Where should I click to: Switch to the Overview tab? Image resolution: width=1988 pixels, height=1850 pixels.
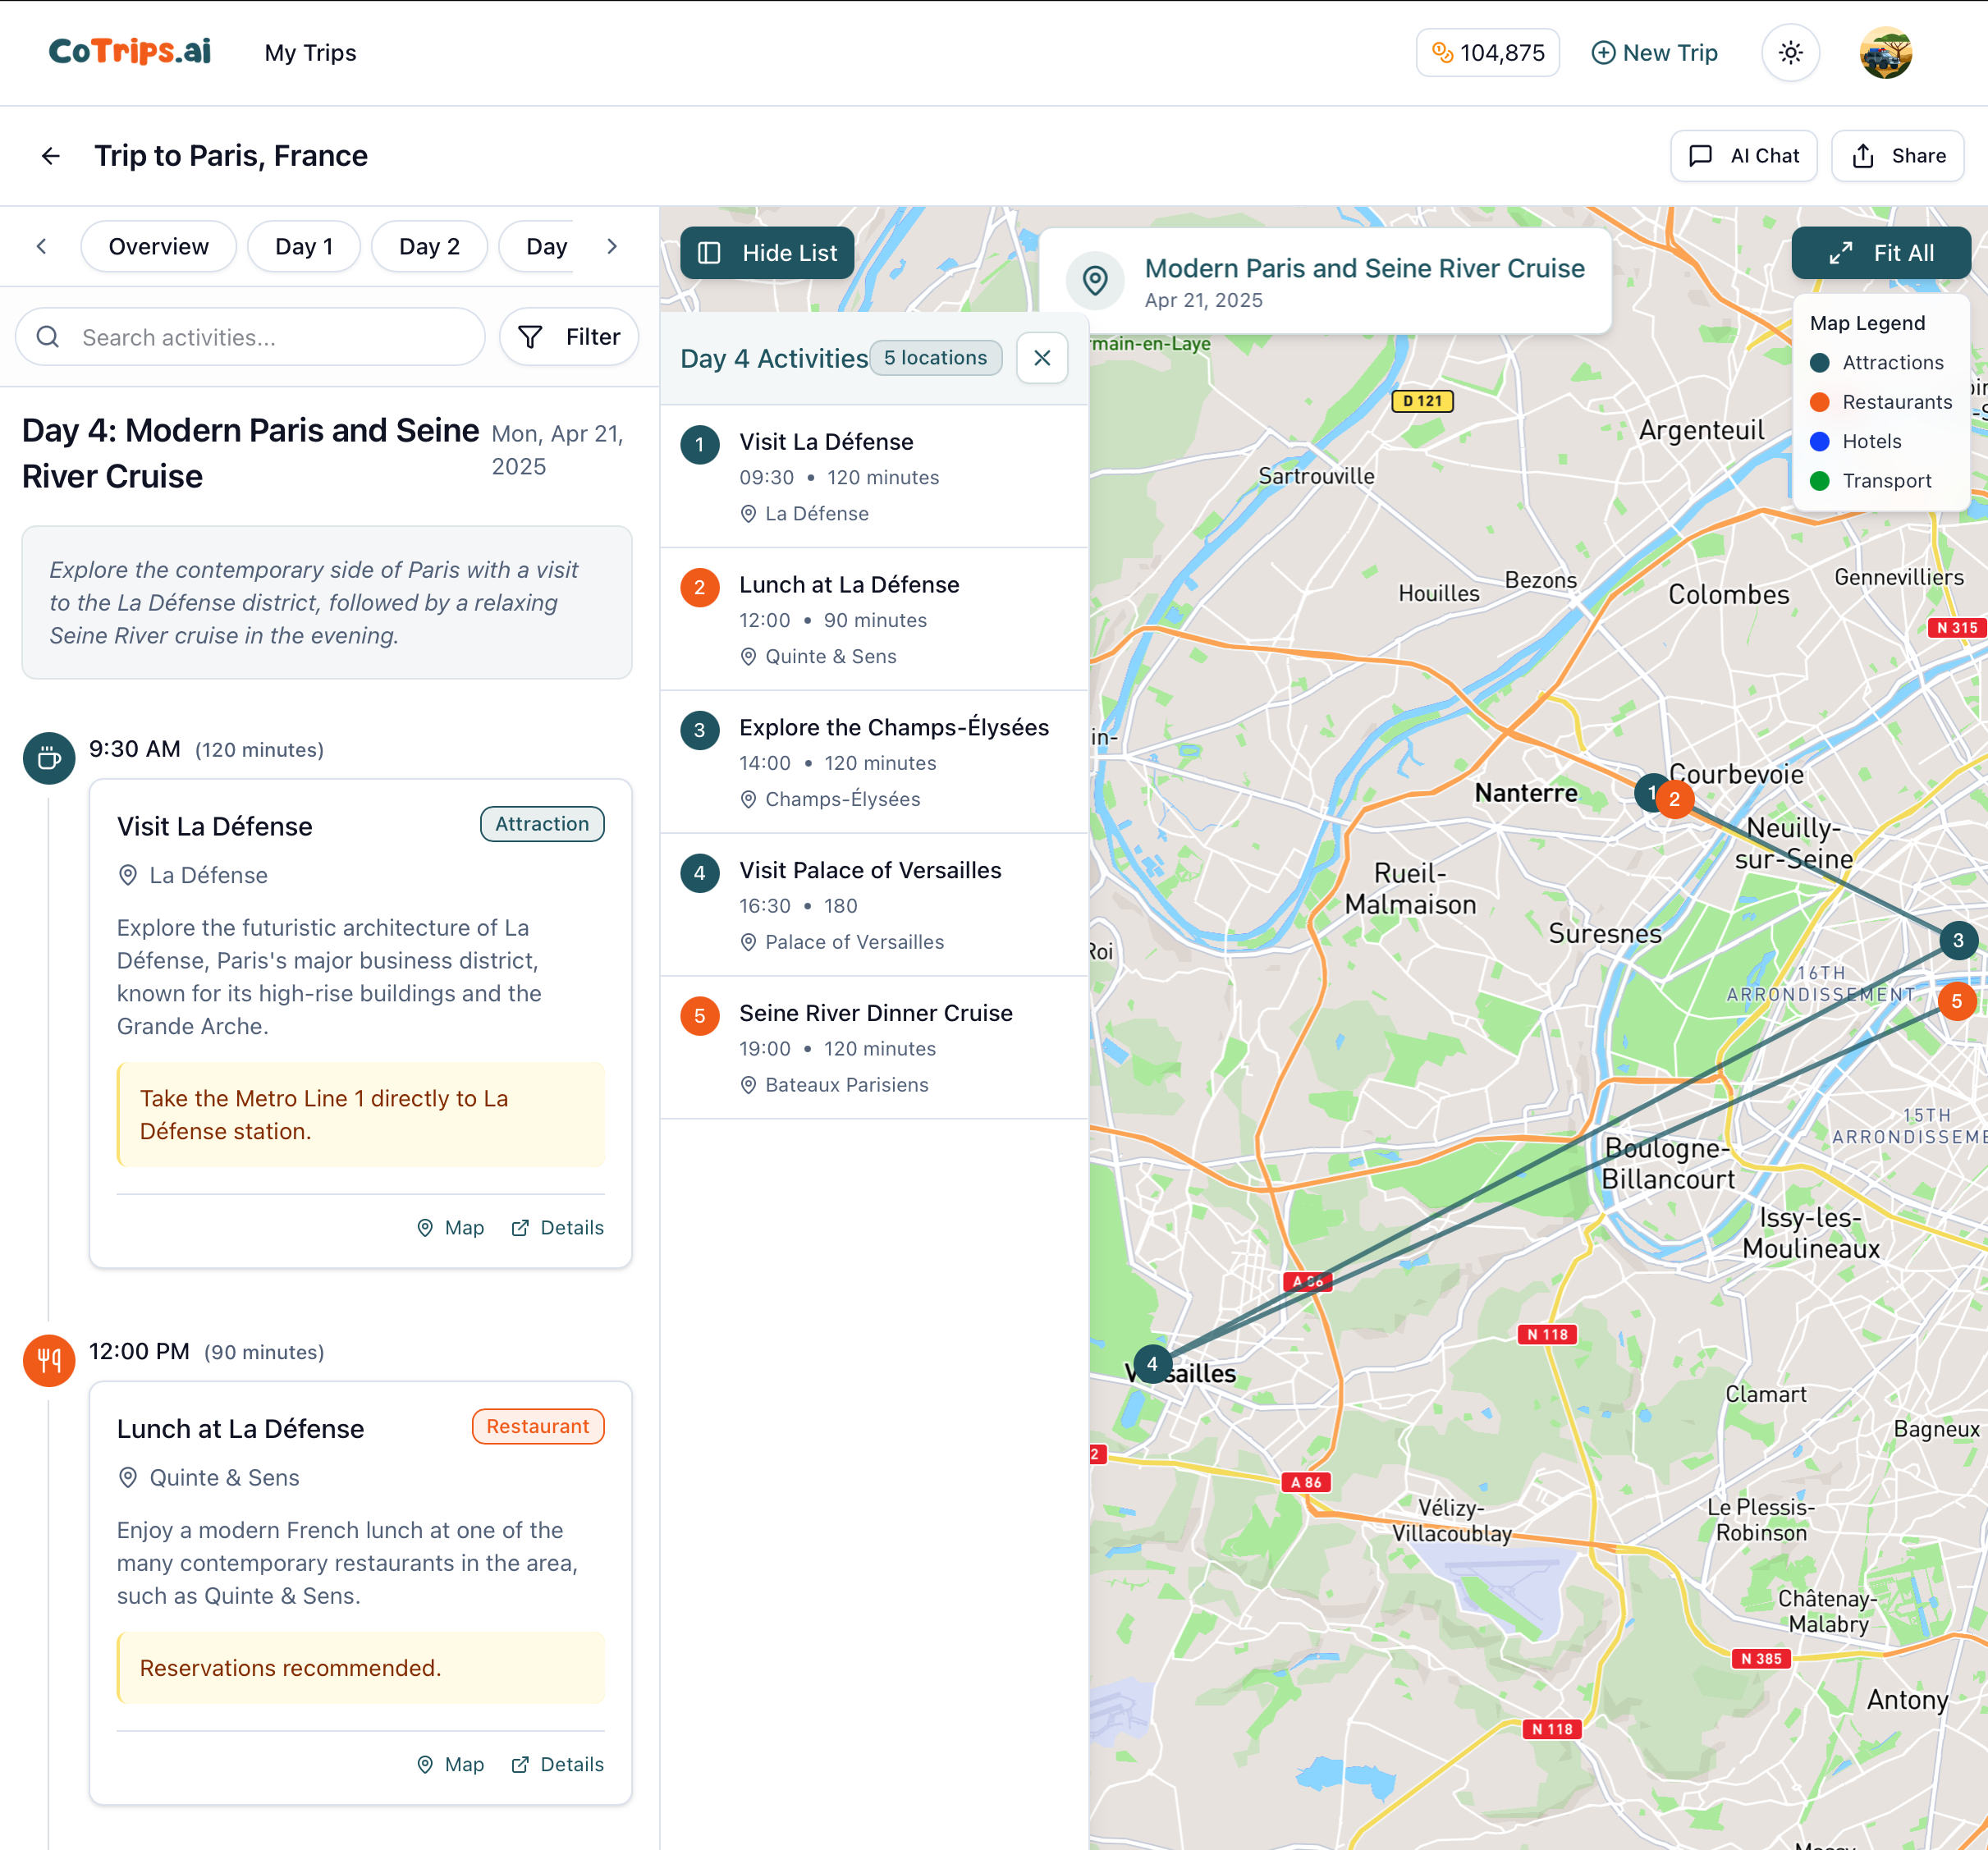pos(158,247)
